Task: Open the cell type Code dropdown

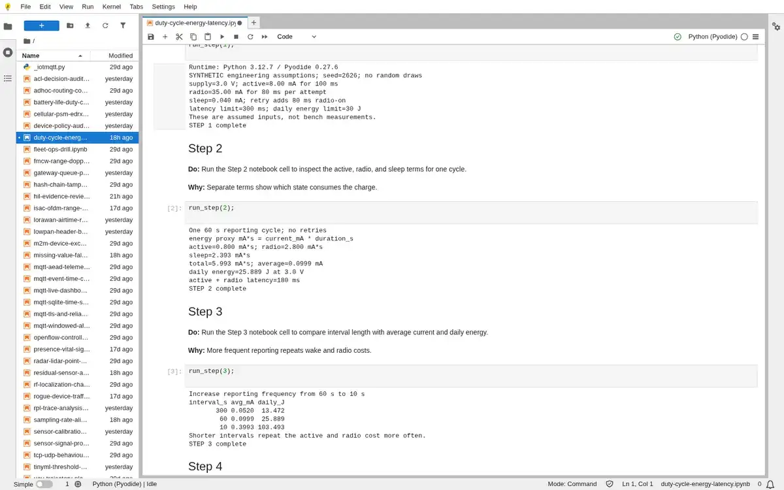Action: pos(297,37)
